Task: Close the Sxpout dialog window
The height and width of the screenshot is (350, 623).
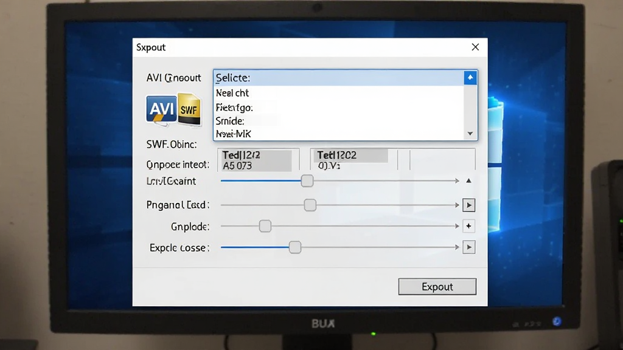Action: tap(475, 47)
